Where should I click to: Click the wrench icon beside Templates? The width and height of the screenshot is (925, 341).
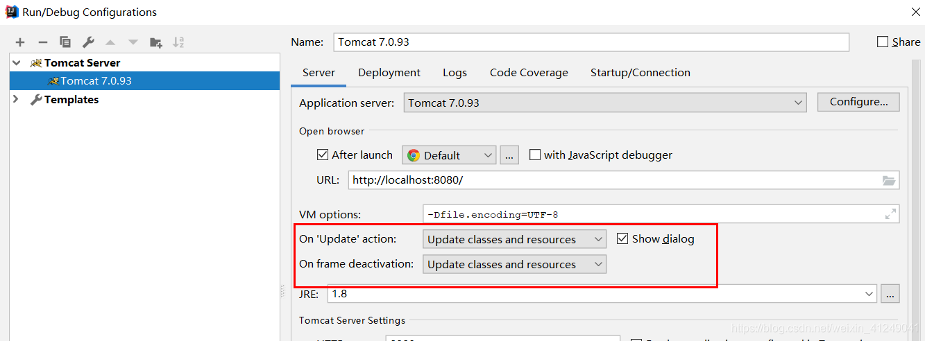tap(36, 100)
